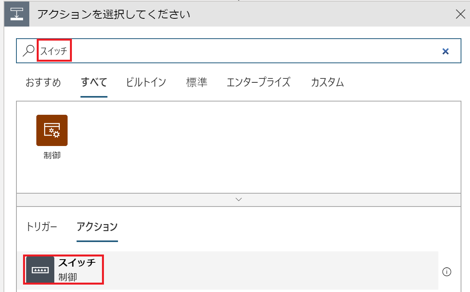Open the ビルトイン tab

pyautogui.click(x=146, y=82)
